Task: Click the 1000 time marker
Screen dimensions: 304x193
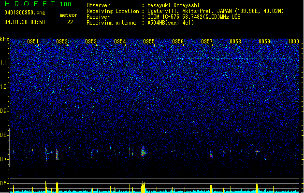Action: click(293, 41)
